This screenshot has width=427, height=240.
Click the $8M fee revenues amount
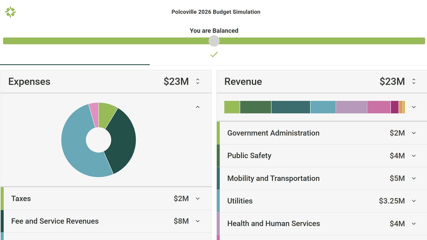pyautogui.click(x=181, y=221)
